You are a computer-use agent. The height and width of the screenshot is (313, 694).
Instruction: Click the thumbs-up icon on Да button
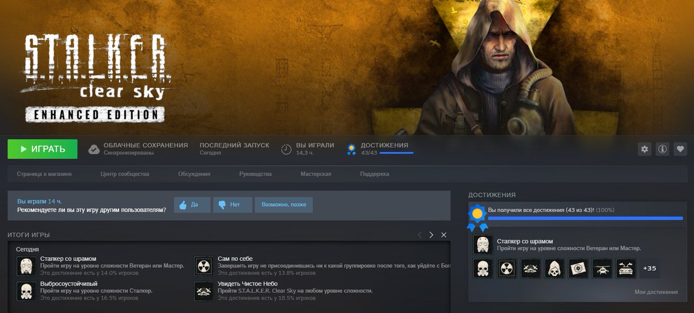[183, 205]
